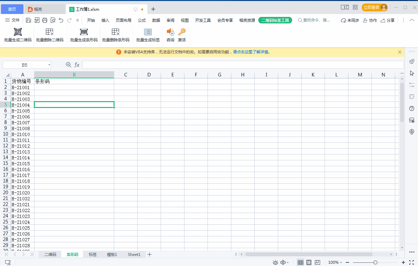
Task: Click the 分享 share button
Action: 387,20
